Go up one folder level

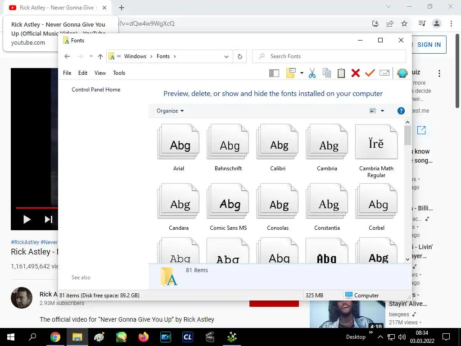tap(100, 56)
